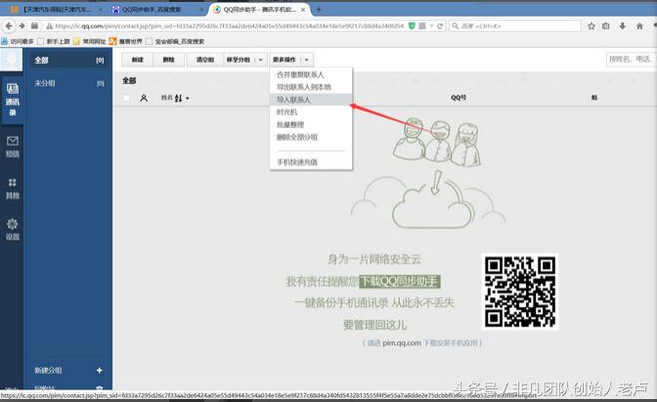The height and width of the screenshot is (402, 657).
Task: Select the 未分组 group
Action: click(69, 83)
